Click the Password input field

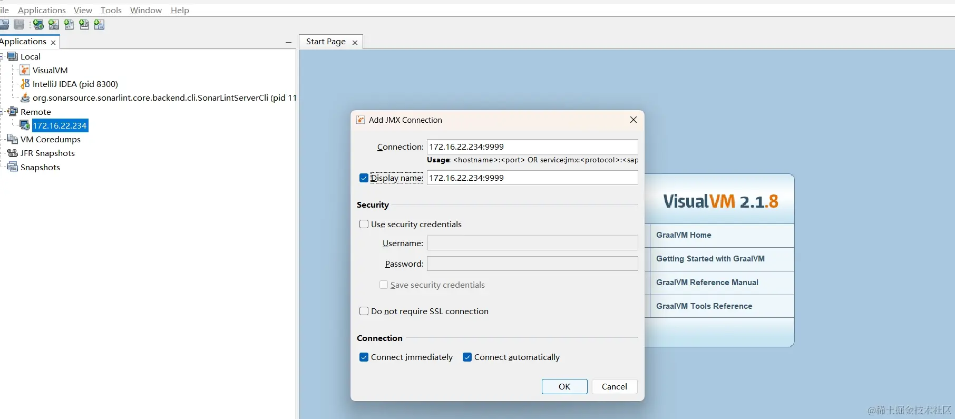(532, 264)
